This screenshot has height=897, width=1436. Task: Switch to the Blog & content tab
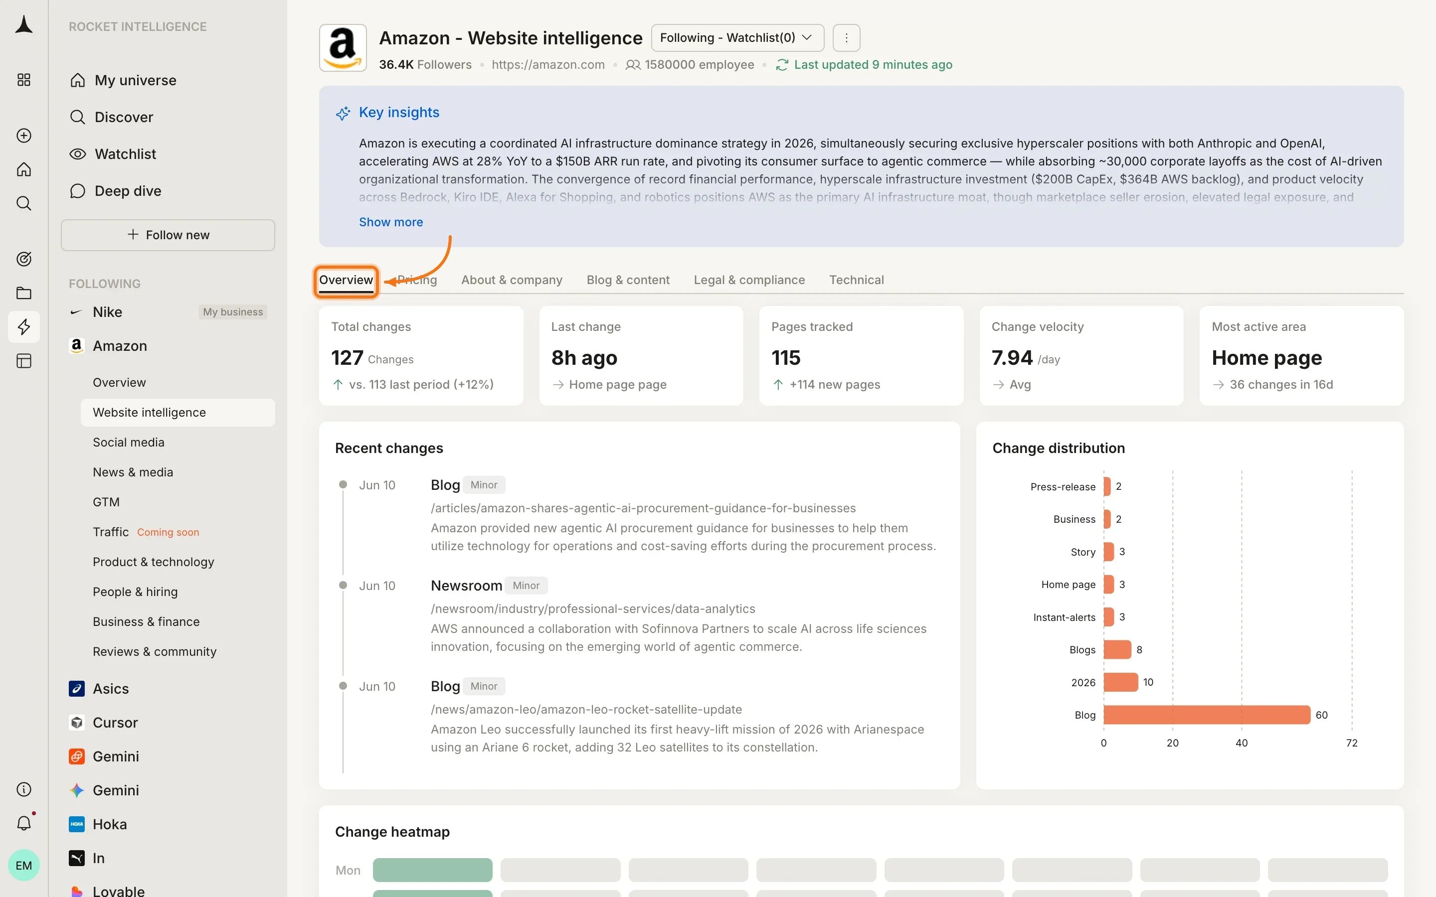pos(628,280)
